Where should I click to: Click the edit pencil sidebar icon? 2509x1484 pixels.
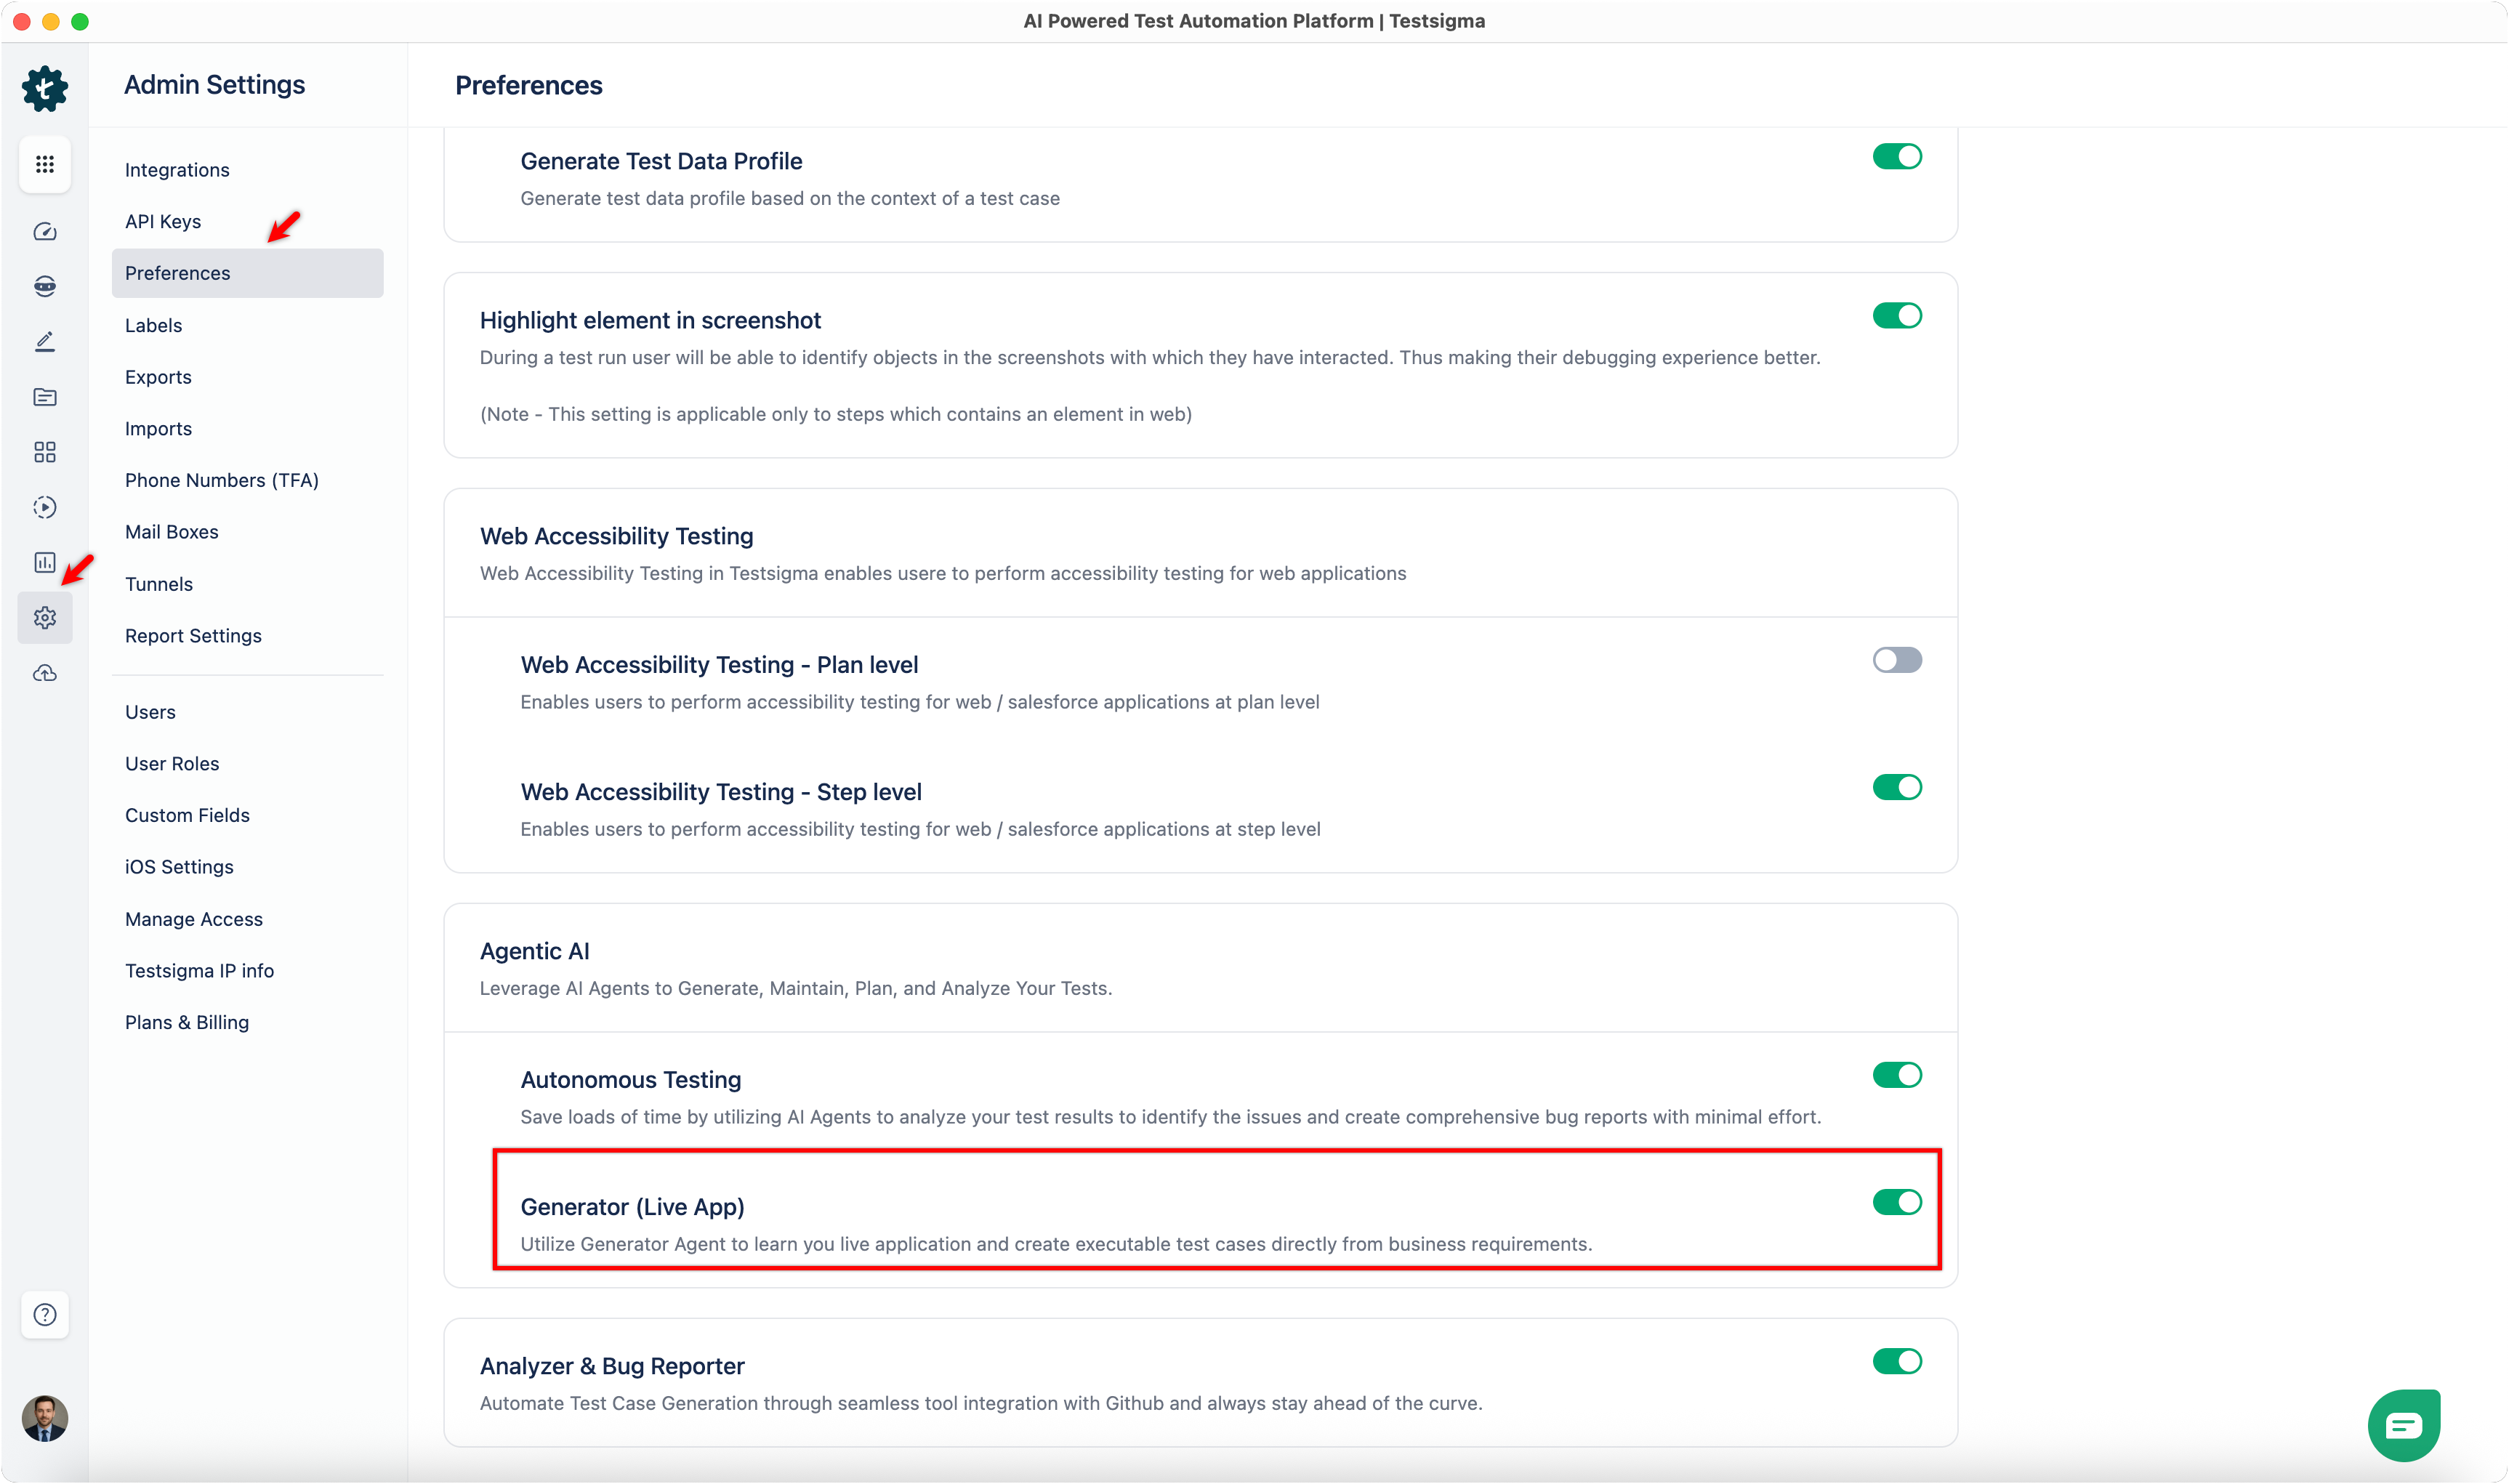click(45, 342)
